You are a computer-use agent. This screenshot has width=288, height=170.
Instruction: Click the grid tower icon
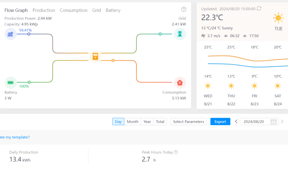click(x=180, y=34)
